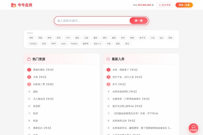Viewport: 203px width, 135px height.
Task: Select hot keyword tag 软件
Action: [x=123, y=38]
